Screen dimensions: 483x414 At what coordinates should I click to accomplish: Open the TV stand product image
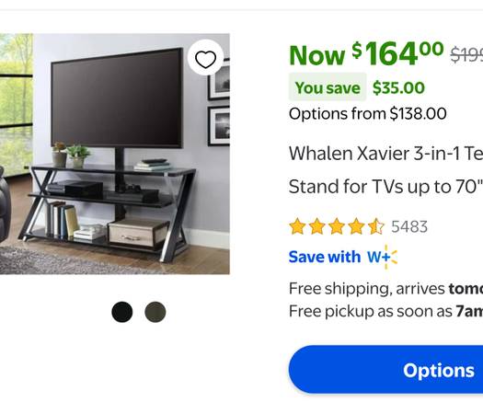[x=115, y=154]
